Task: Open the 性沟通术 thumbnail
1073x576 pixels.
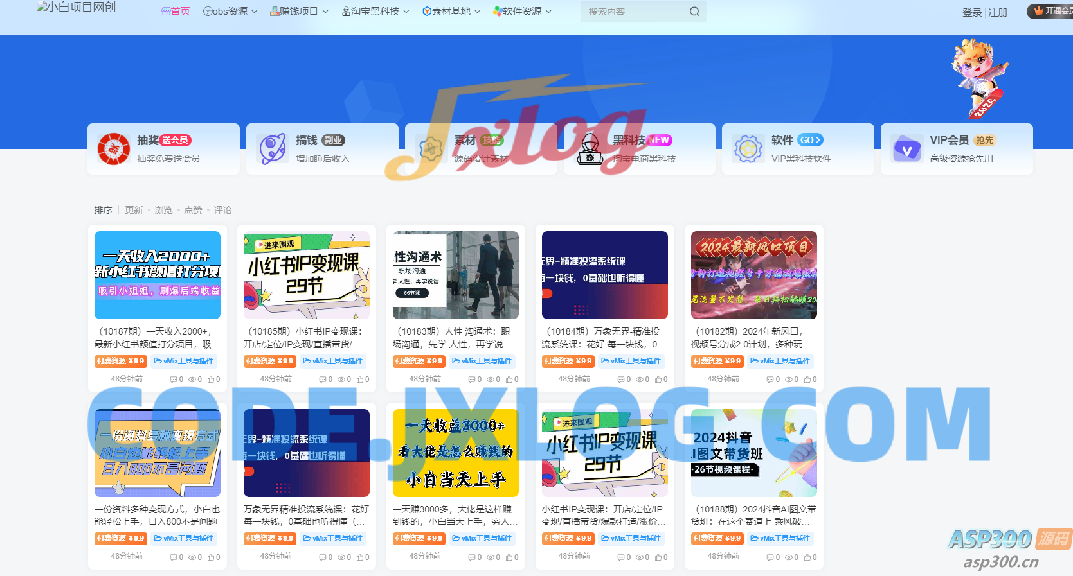Action: (456, 275)
